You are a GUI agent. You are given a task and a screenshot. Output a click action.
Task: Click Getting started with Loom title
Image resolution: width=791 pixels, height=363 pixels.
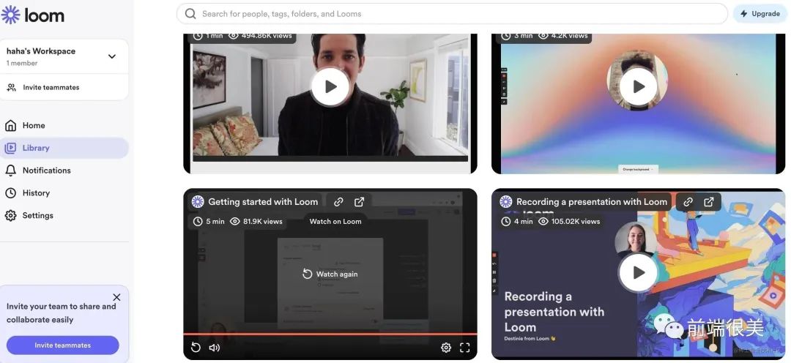point(263,202)
